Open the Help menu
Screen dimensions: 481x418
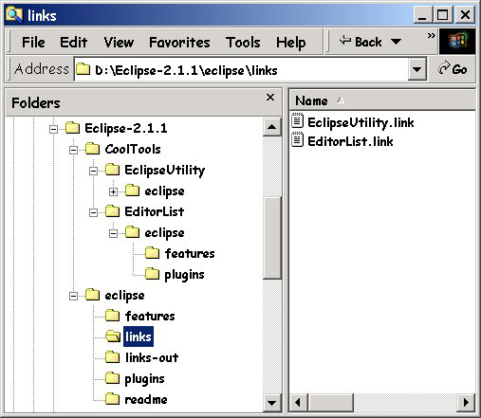click(x=290, y=43)
